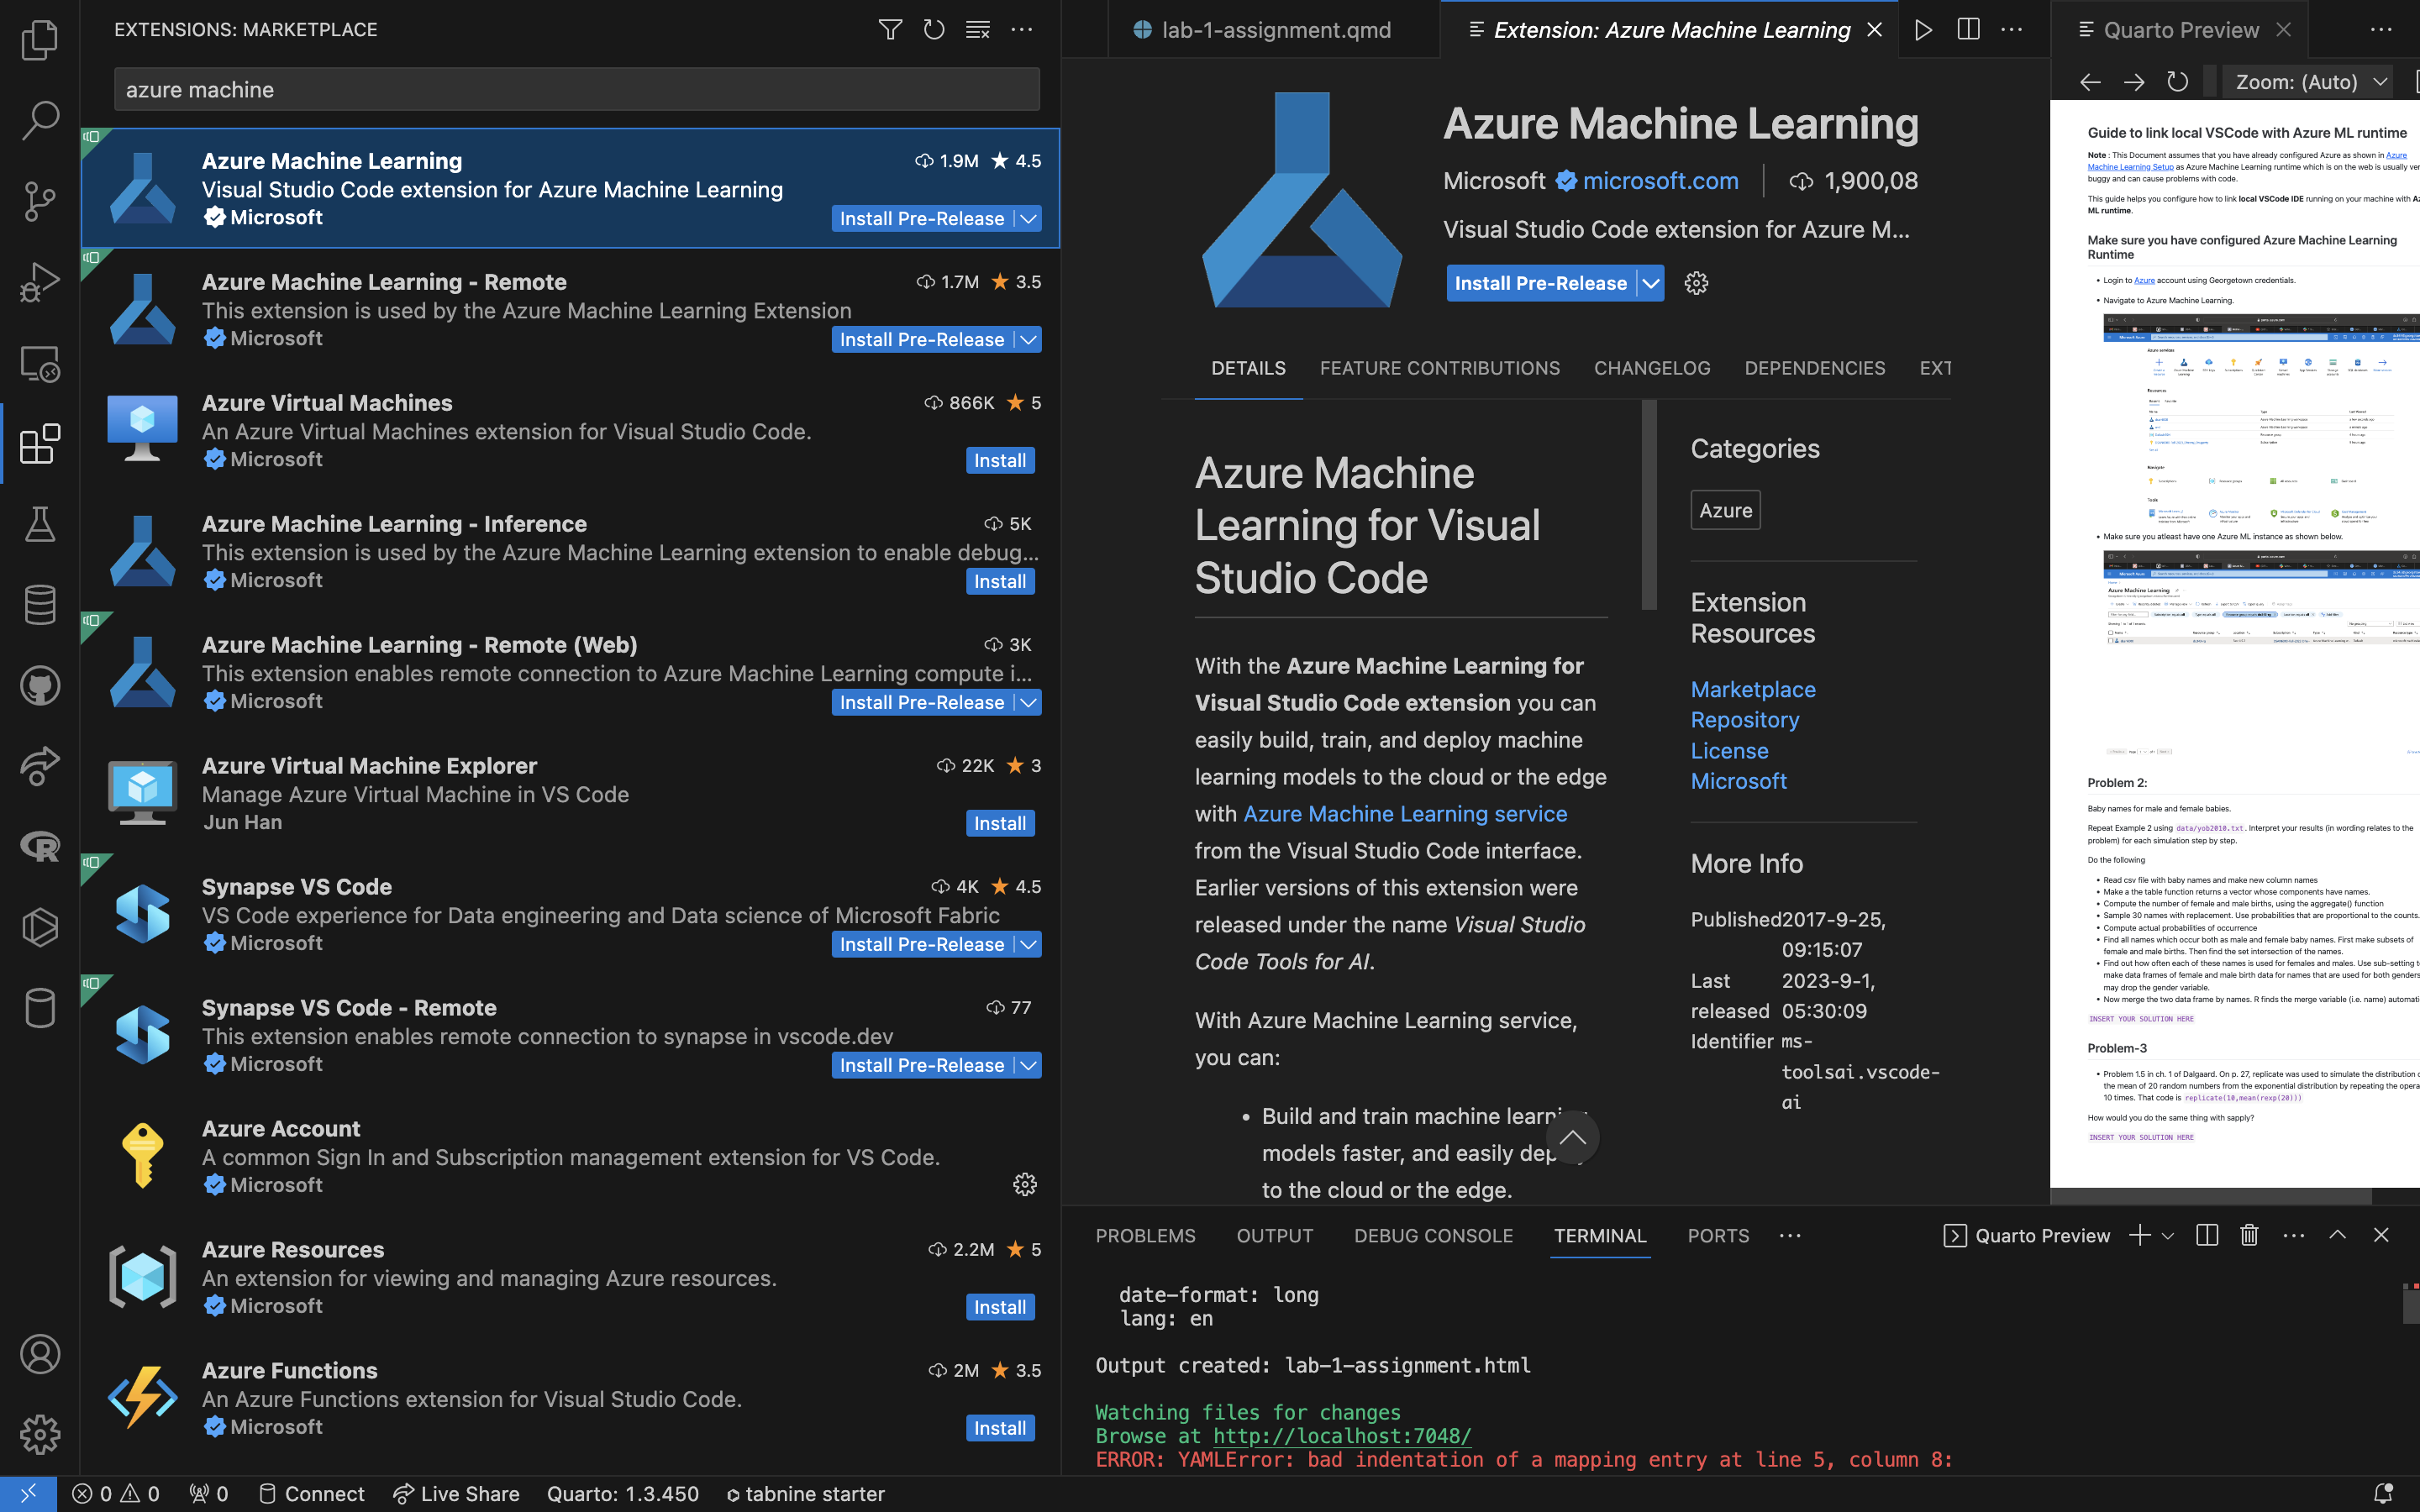The width and height of the screenshot is (2420, 1512).
Task: Open the Manage gear in activity bar
Action: click(x=40, y=1435)
